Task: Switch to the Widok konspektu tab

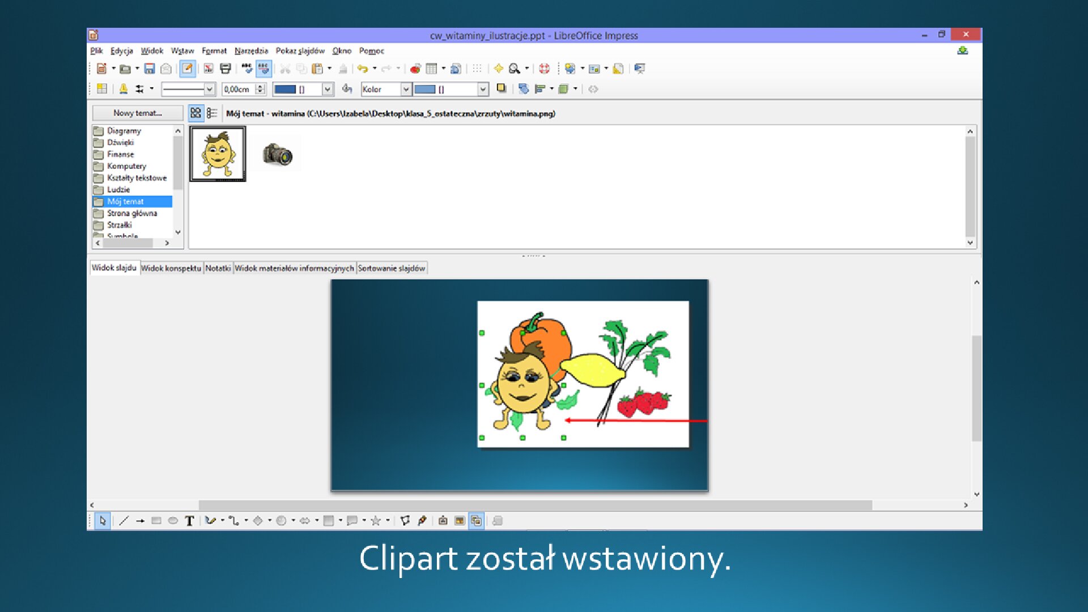Action: 172,267
